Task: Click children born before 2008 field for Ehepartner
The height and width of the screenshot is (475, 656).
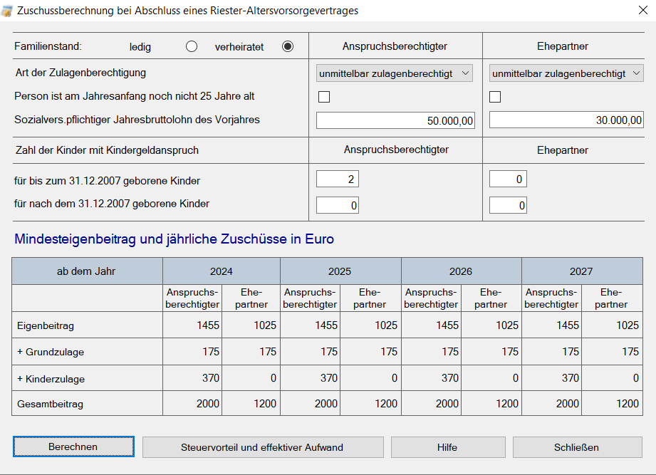Action: click(508, 179)
